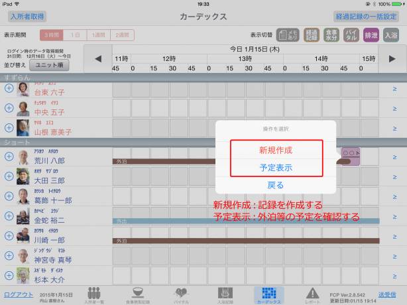
Task: Open 山根 恵美子's photo thumbnail
Action: pyautogui.click(x=24, y=127)
